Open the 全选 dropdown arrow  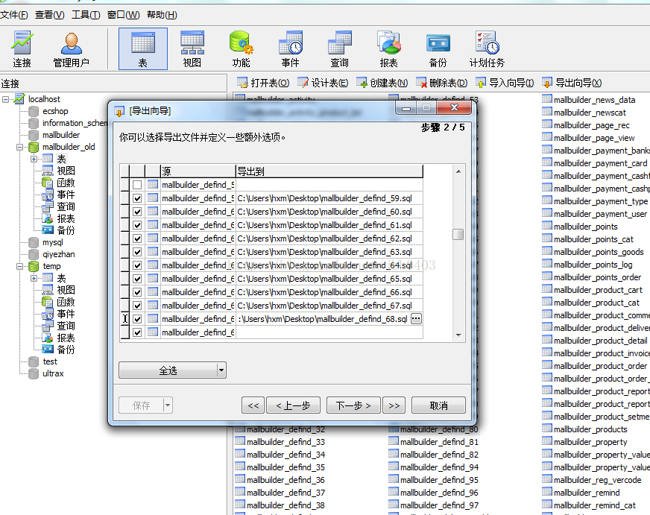tap(221, 370)
